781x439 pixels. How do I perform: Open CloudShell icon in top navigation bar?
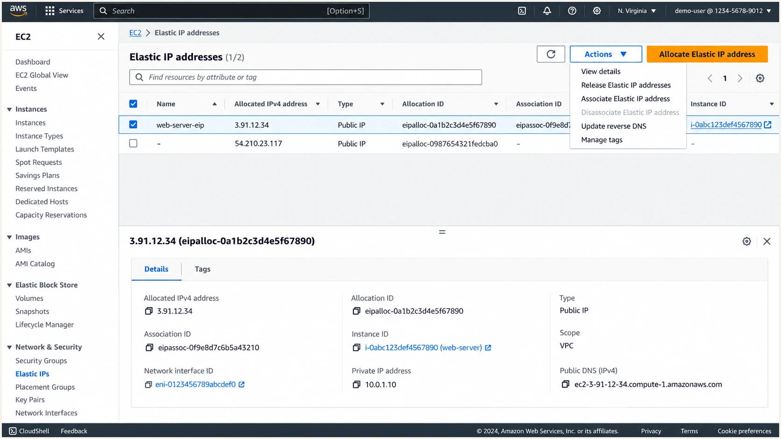tap(522, 11)
